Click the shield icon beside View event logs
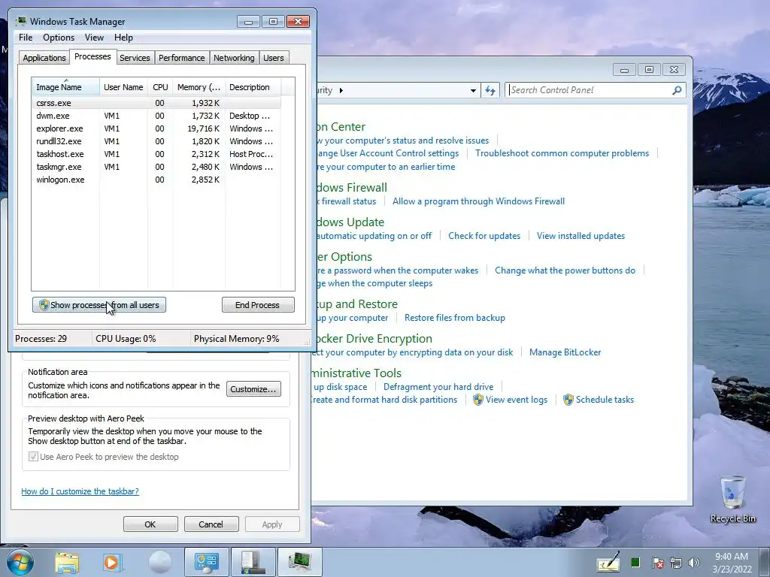Screen dimensions: 770x577 [x=477, y=400]
